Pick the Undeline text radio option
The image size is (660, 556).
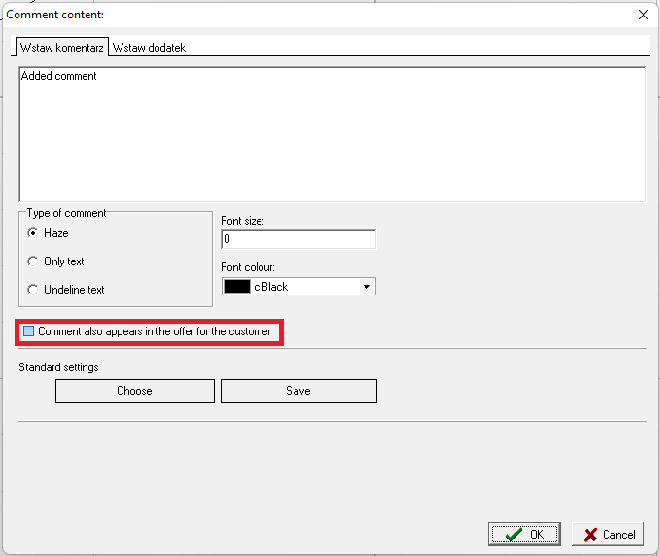(34, 290)
